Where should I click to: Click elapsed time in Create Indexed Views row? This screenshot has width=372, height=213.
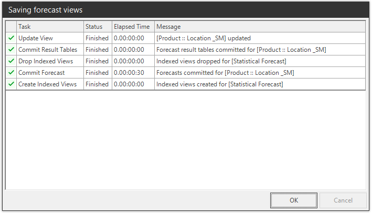tap(129, 84)
